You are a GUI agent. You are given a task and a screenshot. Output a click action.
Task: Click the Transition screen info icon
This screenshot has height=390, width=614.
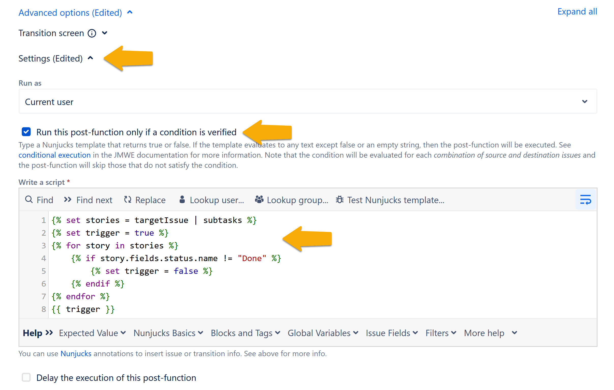tap(92, 33)
